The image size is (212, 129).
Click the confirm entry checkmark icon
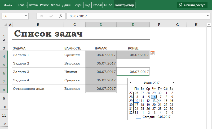pos(51,16)
